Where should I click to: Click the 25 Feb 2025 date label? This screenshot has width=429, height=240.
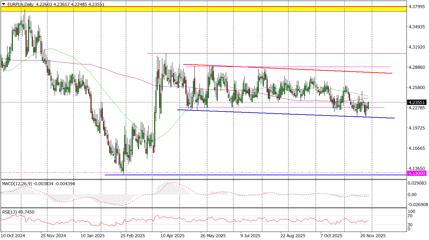pyautogui.click(x=133, y=236)
